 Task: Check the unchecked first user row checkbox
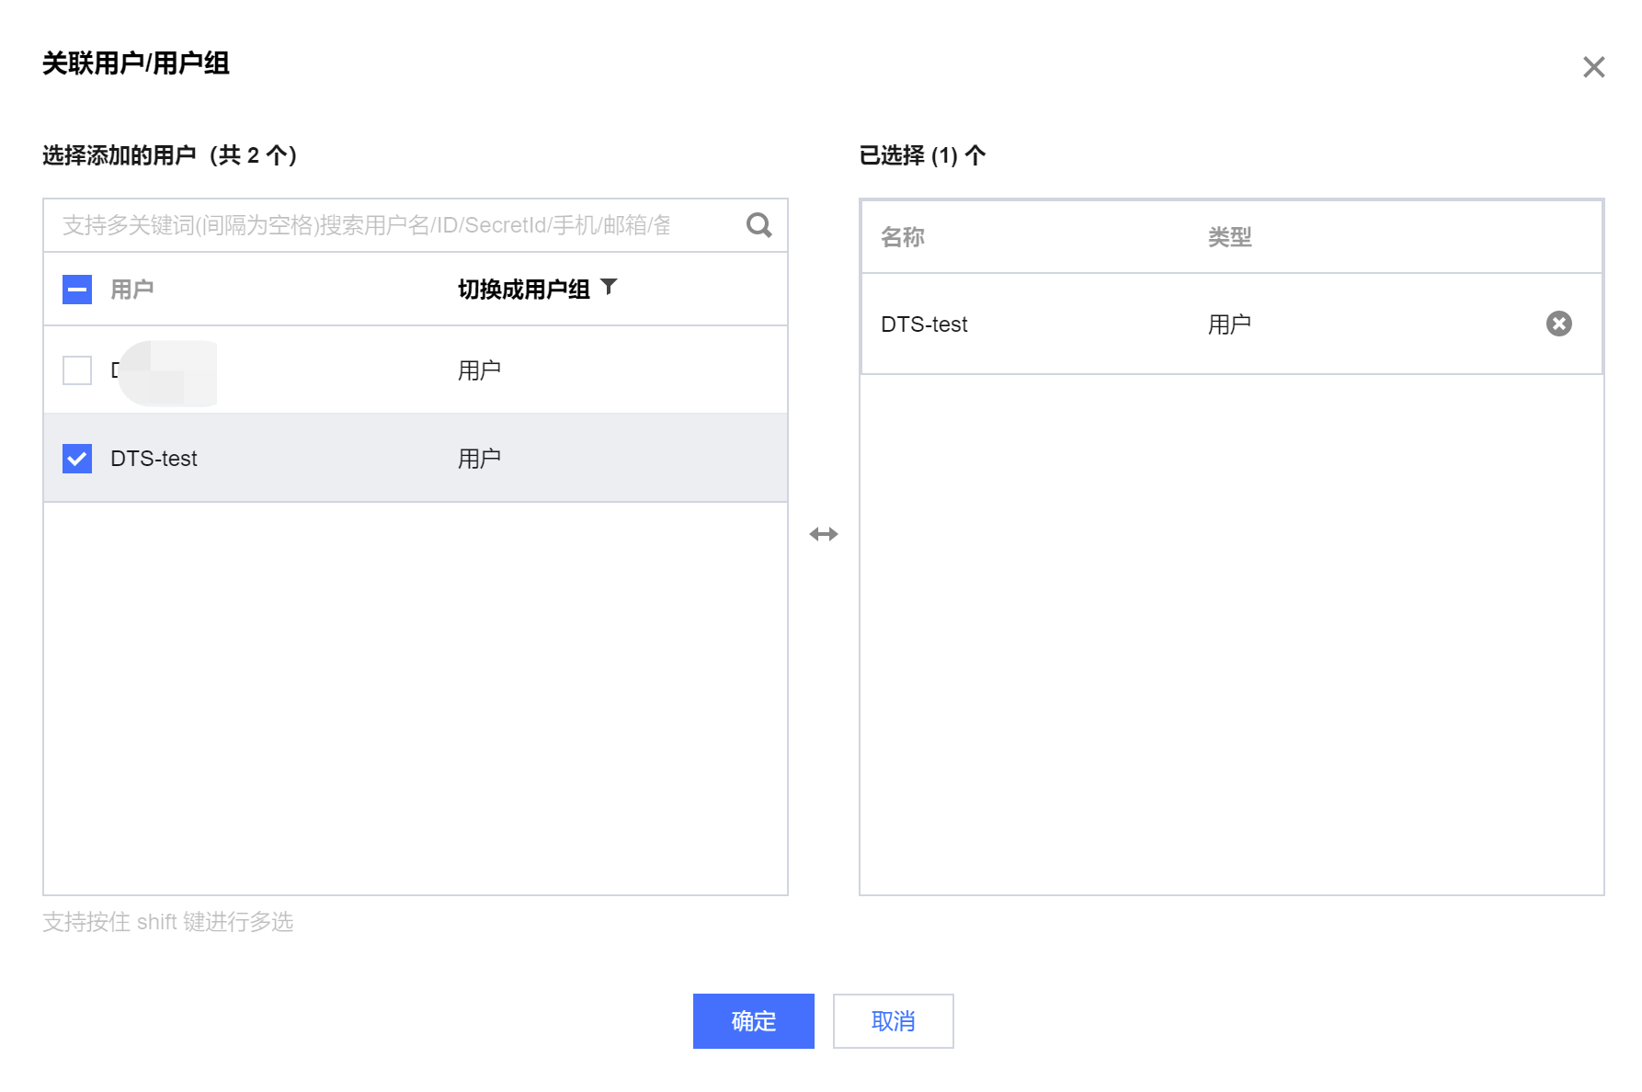pos(77,370)
